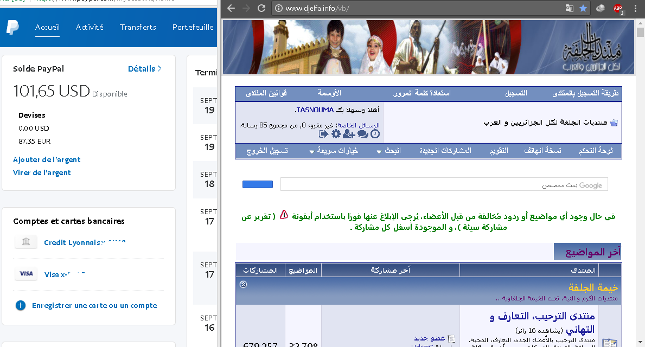Switch to PayPal Activité tab
This screenshot has height=347, width=645.
[x=90, y=27]
